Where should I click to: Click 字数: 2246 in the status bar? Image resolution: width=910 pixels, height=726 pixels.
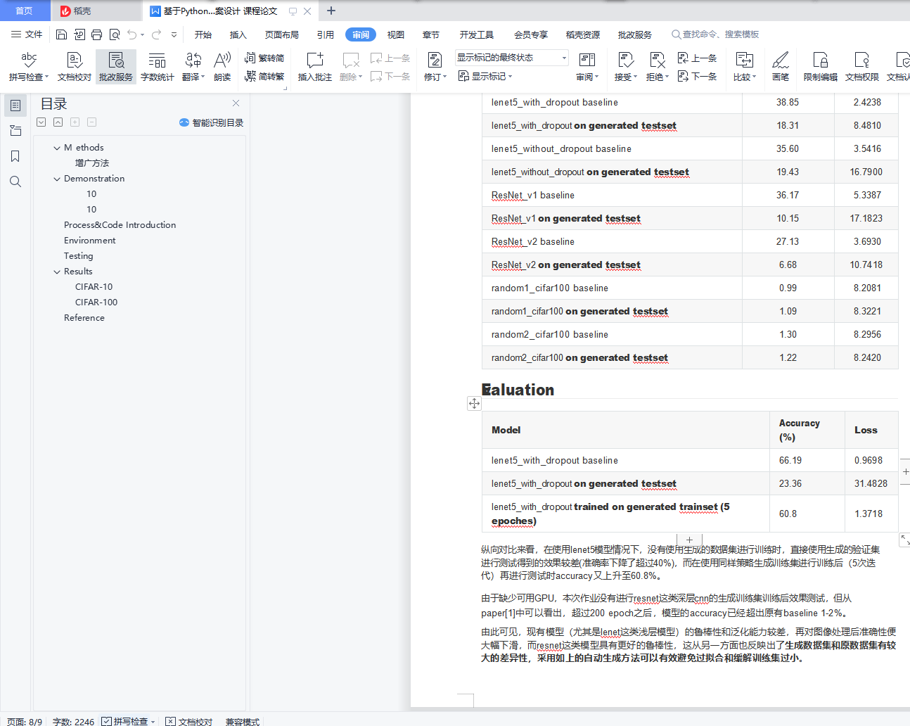(73, 721)
